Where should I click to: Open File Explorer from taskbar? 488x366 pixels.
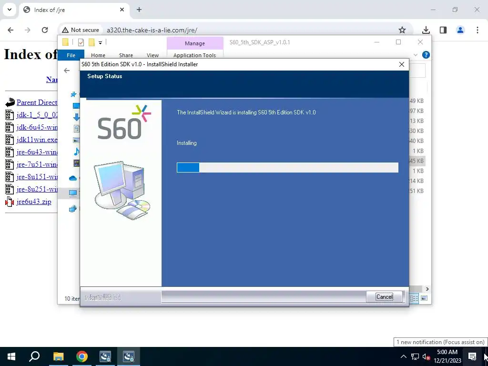58,356
